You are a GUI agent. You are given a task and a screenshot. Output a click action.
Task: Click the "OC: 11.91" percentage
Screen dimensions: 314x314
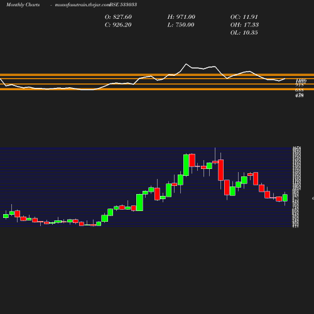click(x=244, y=17)
